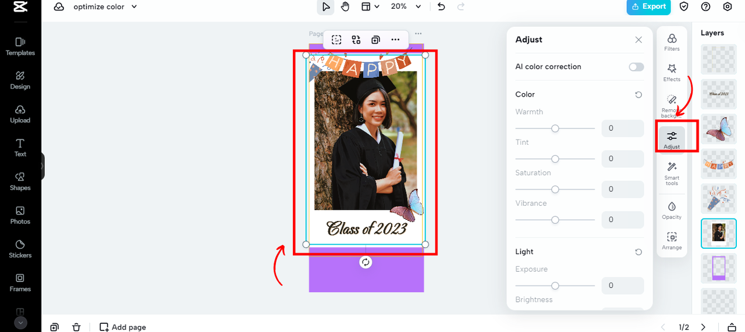Viewport: 745px width, 332px height.
Task: Open the shield privacy icon
Action: click(x=684, y=7)
